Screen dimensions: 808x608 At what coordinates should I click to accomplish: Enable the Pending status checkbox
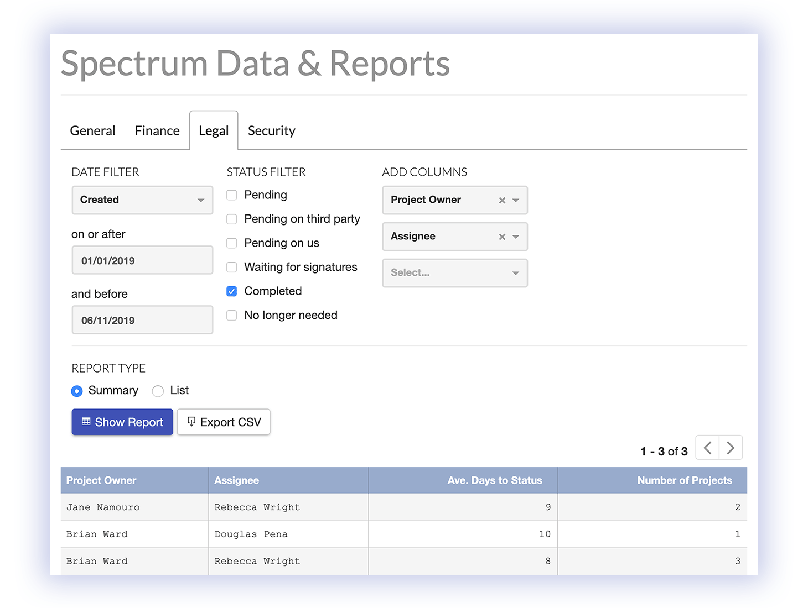coord(232,195)
